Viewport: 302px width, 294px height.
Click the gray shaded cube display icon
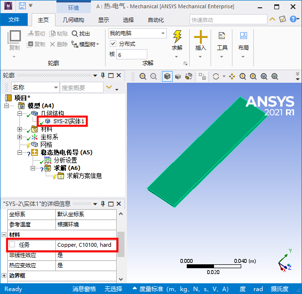(x=178, y=76)
